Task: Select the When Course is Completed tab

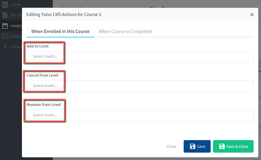Action: tap(125, 31)
